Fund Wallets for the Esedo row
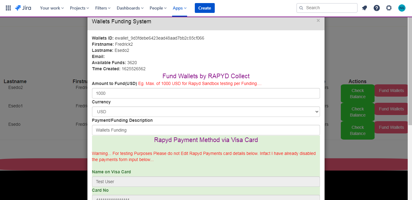412x200 pixels. 391,127
